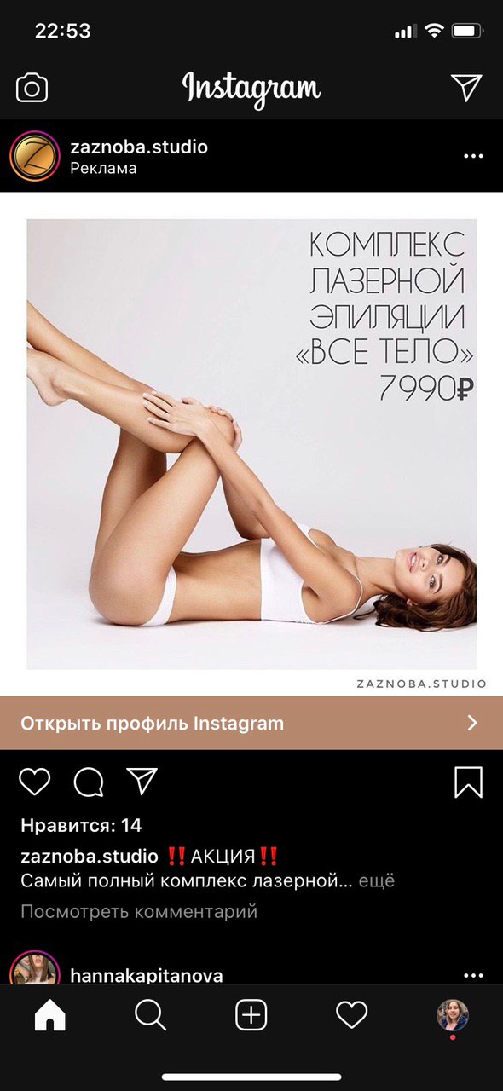Click Открыть профиль Instagram banner
503x1091 pixels.
click(x=251, y=724)
